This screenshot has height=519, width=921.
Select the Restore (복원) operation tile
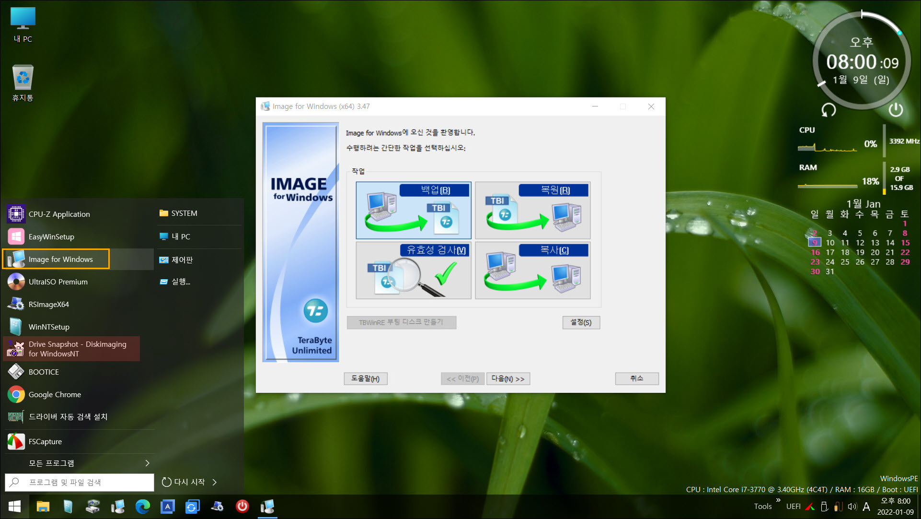(532, 210)
